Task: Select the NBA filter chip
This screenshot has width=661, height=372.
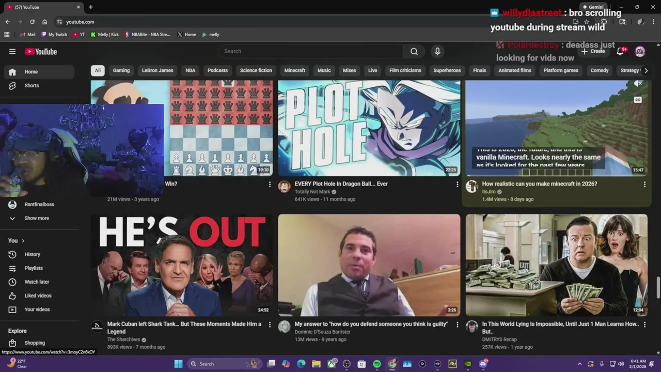Action: click(191, 70)
